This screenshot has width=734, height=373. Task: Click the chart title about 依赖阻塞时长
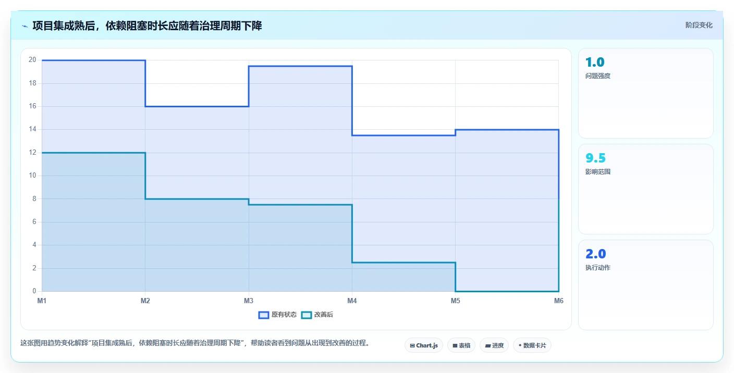tap(147, 26)
